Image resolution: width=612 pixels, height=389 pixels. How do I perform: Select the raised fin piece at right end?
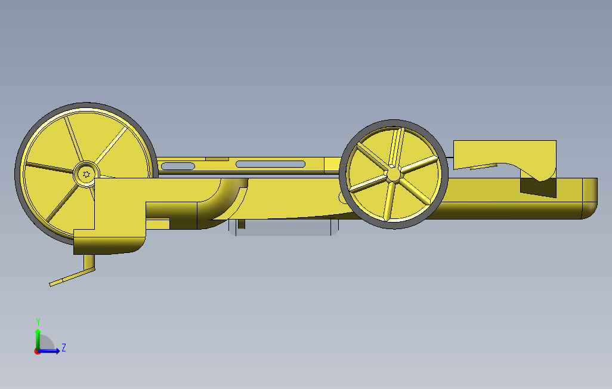coord(505,160)
